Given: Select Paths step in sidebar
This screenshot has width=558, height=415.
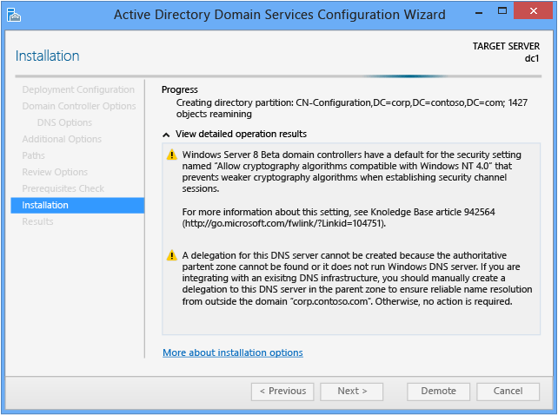Looking at the screenshot, I should click(33, 155).
